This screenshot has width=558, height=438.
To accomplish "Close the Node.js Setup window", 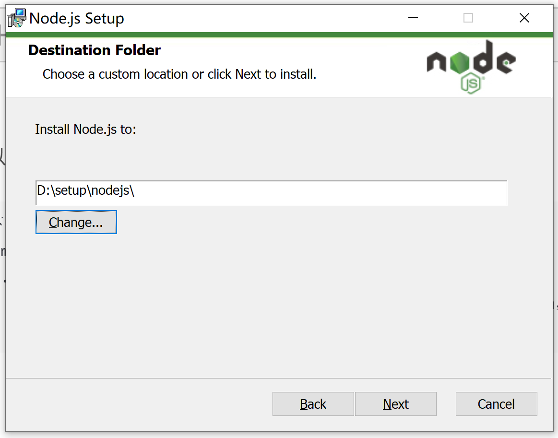I will pyautogui.click(x=524, y=18).
